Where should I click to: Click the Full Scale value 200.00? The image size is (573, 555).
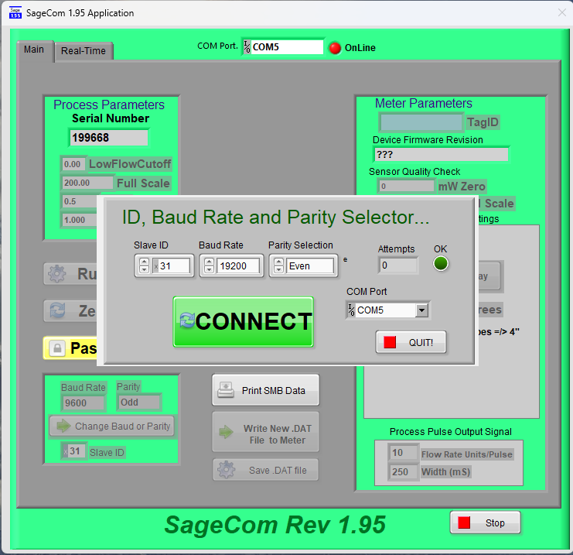pyautogui.click(x=87, y=183)
